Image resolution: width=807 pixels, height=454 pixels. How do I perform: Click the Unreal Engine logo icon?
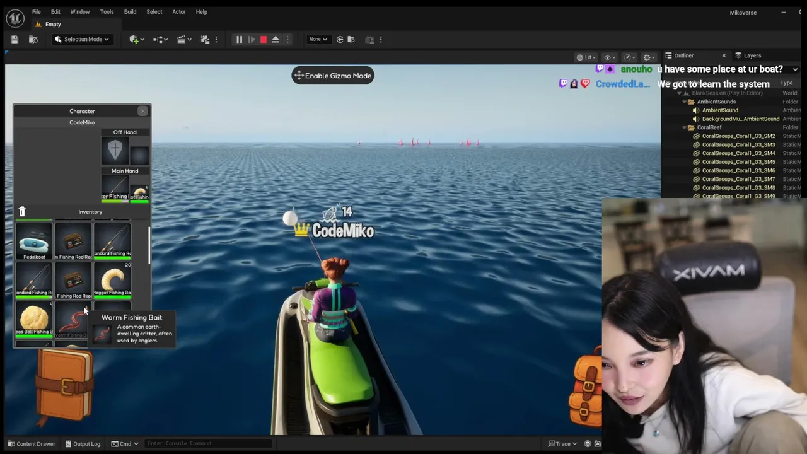click(15, 17)
